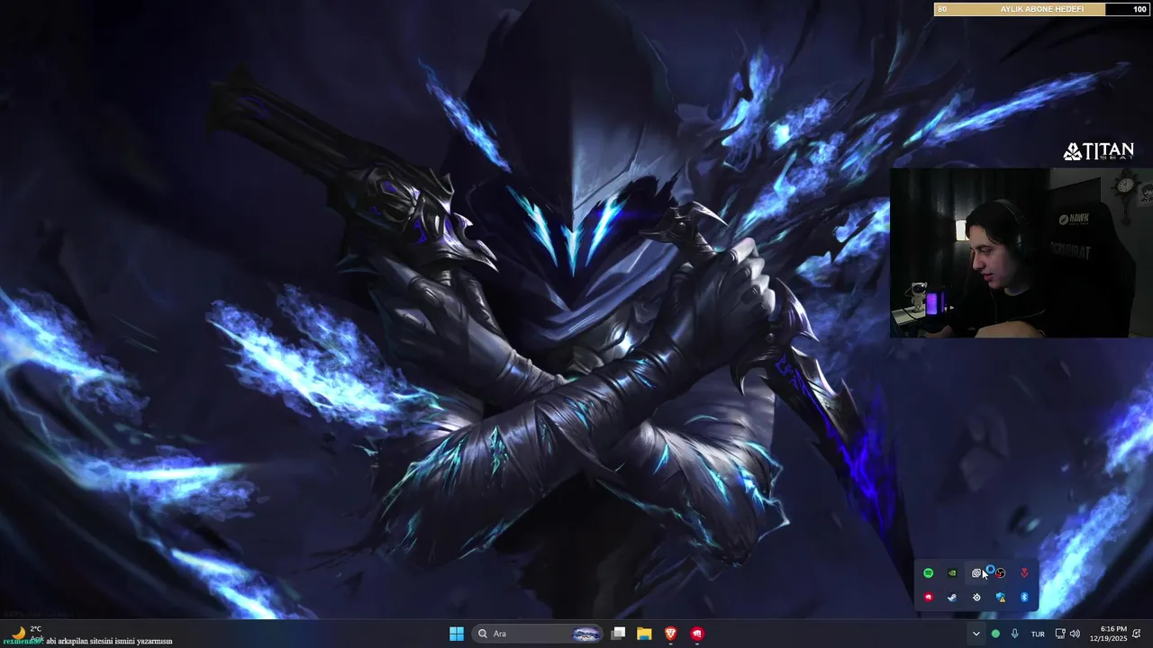The height and width of the screenshot is (648, 1153).
Task: Click the white chain-link tray icon
Action: [x=976, y=573]
